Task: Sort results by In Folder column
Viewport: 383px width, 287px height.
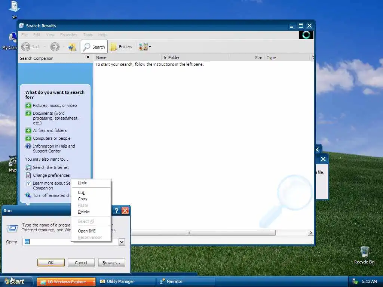Action: (195, 58)
